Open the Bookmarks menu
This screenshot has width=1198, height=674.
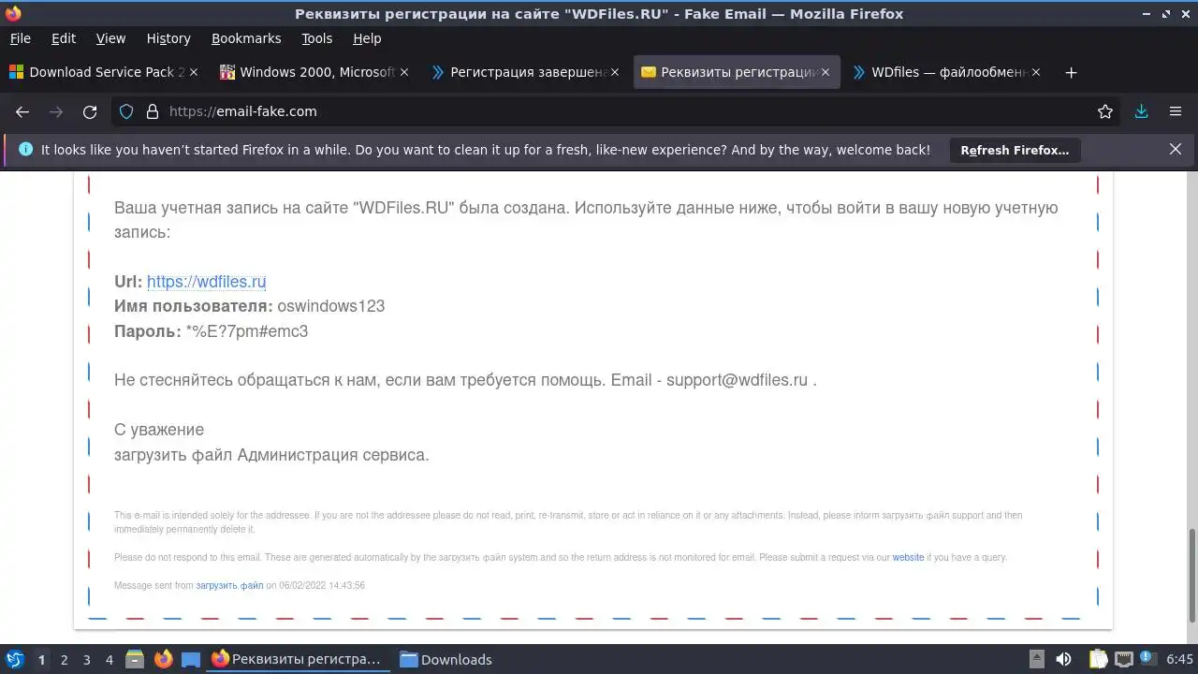[246, 38]
